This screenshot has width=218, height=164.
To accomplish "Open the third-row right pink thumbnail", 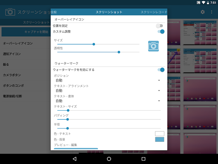I will [x=200, y=89].
